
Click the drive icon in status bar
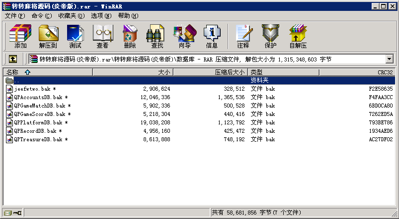[8, 213]
